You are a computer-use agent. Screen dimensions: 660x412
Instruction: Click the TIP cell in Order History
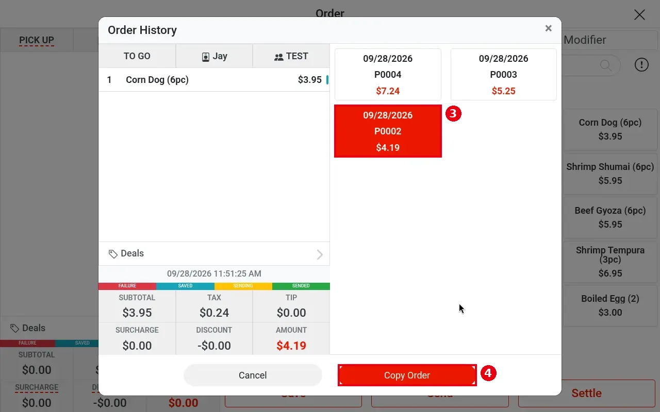pyautogui.click(x=291, y=306)
